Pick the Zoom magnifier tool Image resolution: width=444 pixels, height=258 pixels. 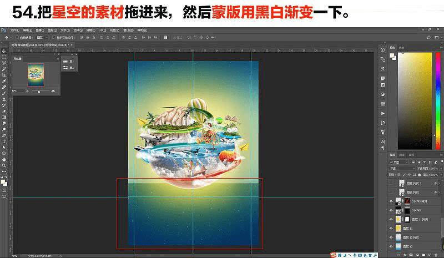coord(4,165)
